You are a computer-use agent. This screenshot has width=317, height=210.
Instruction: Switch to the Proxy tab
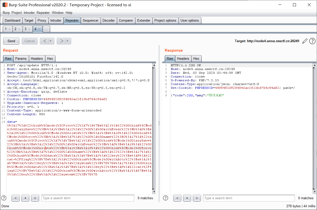coord(42,21)
